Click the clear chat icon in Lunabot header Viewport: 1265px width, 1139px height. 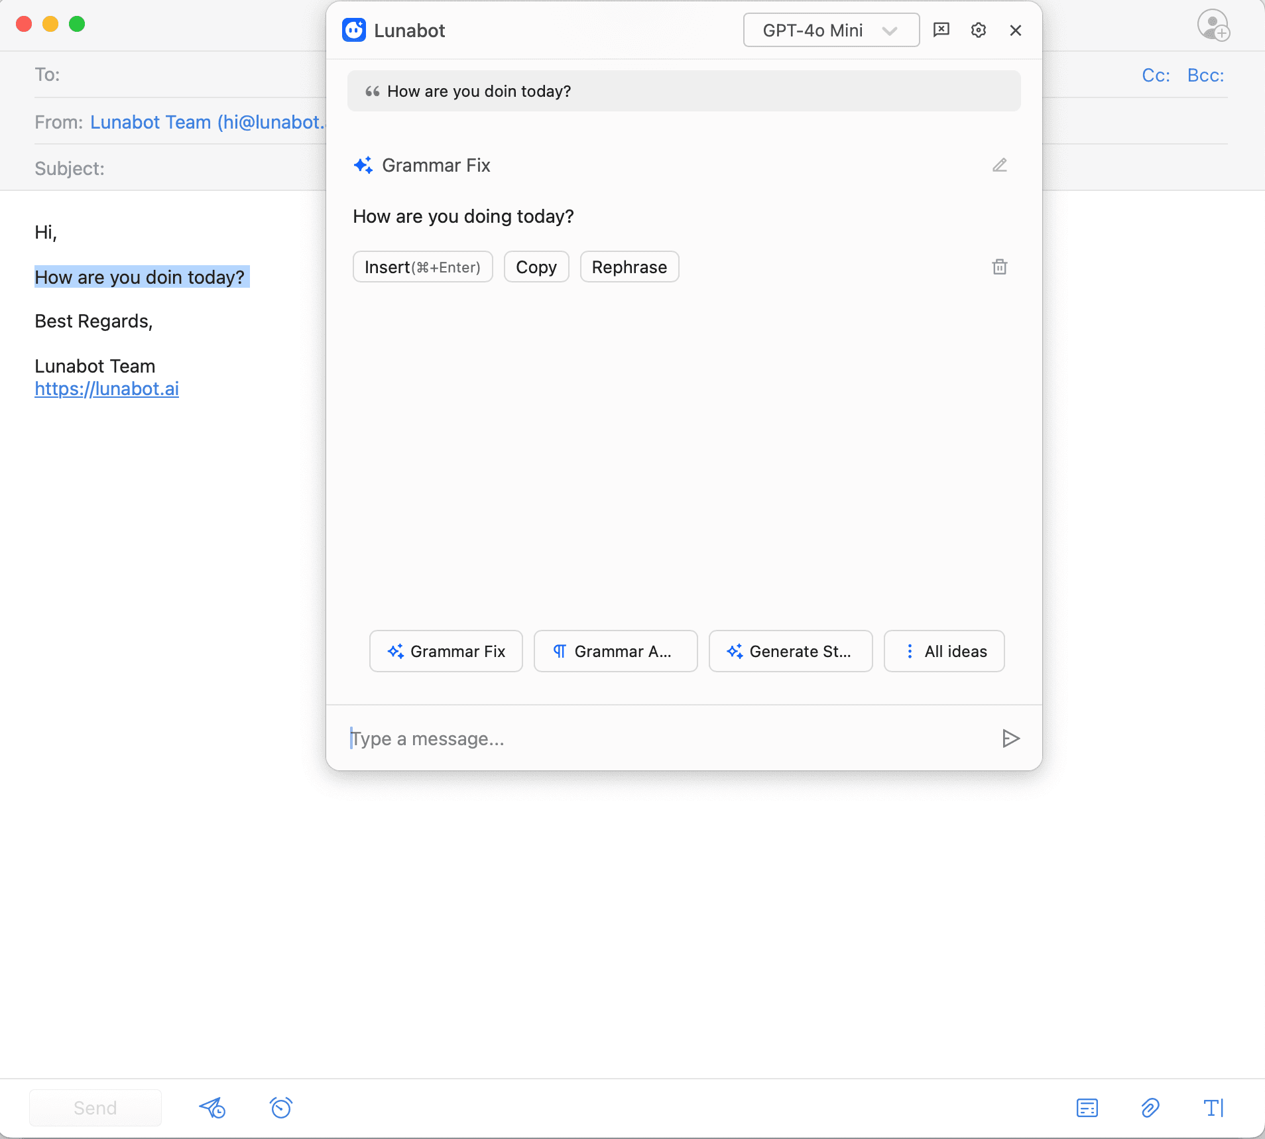pos(941,30)
